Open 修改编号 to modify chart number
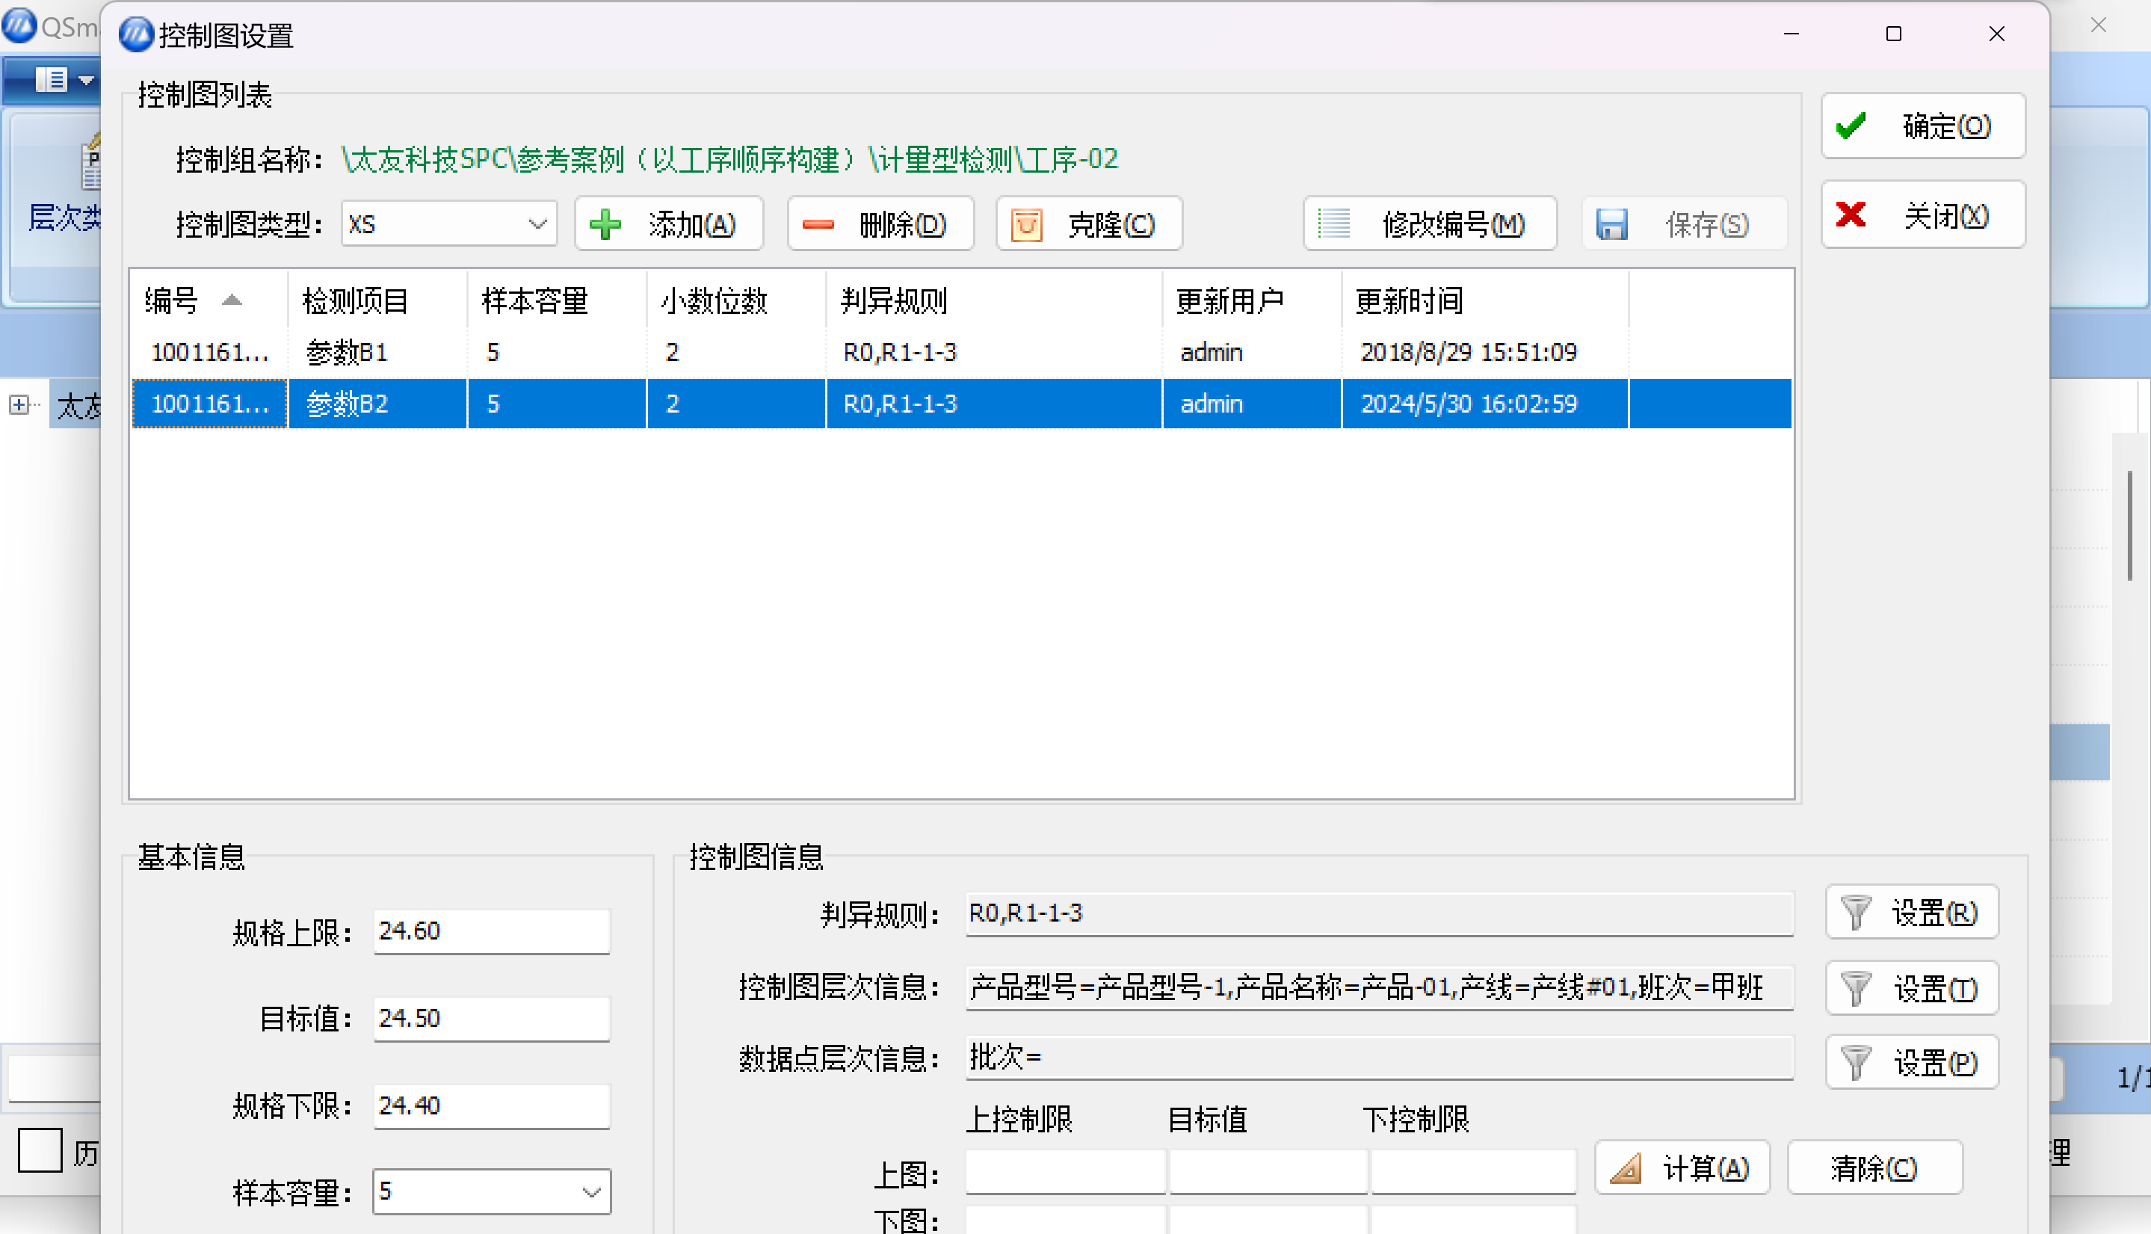The image size is (2151, 1234). [1429, 223]
